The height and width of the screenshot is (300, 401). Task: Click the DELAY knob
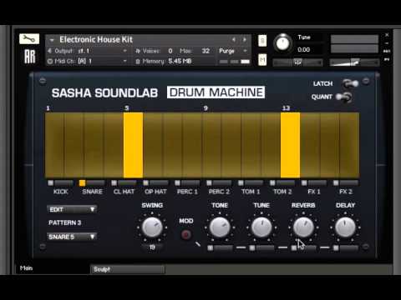(x=345, y=227)
